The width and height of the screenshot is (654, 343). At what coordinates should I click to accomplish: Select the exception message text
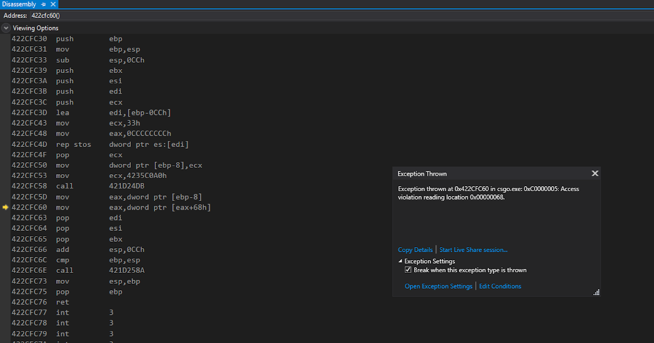[x=488, y=193]
